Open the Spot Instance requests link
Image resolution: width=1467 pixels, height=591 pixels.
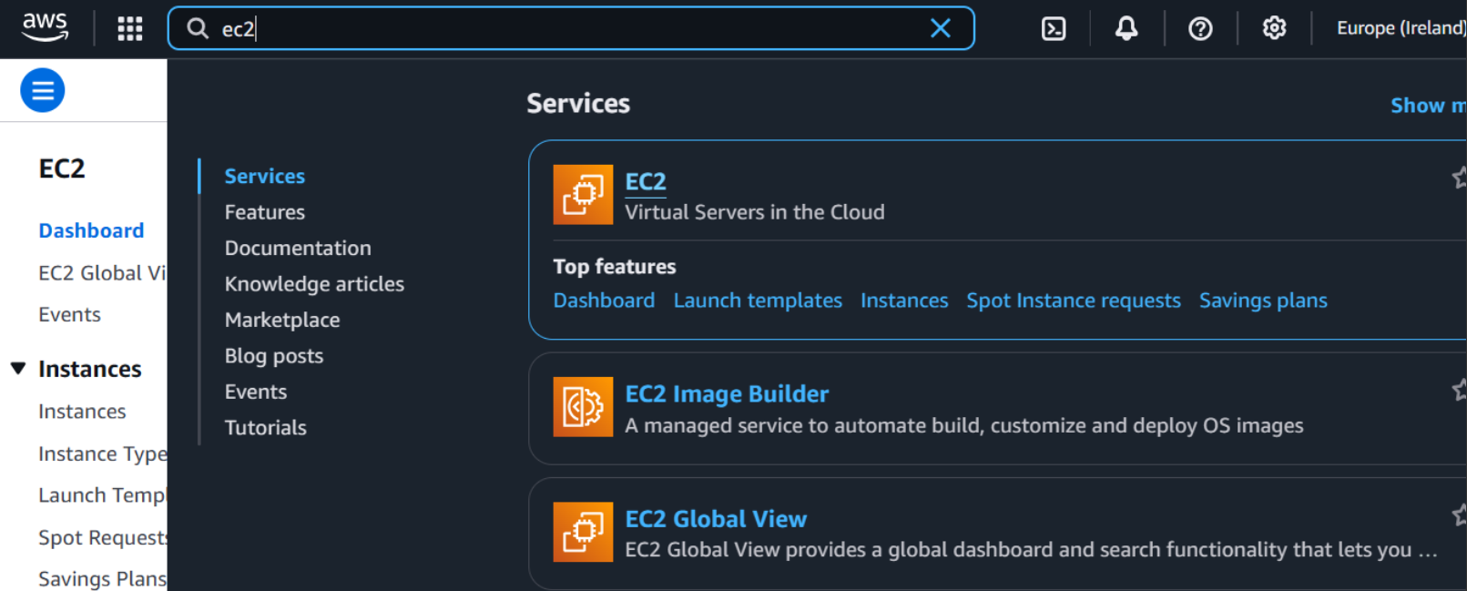[x=1073, y=301]
